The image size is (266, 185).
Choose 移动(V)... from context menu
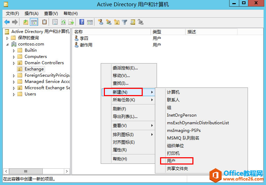tap(129, 75)
